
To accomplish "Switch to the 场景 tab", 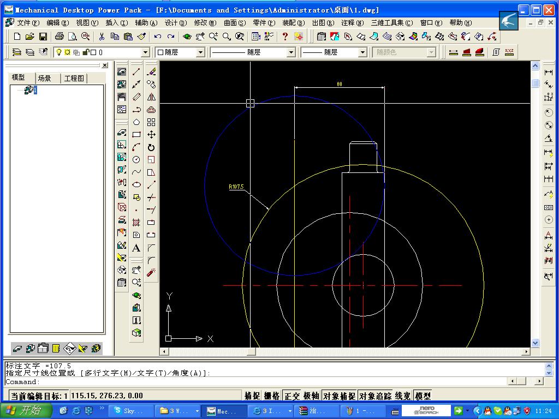I will point(45,78).
